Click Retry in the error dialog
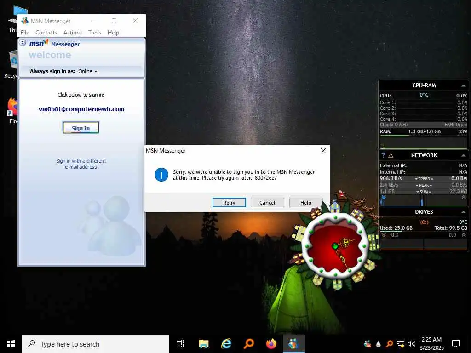Image resolution: width=471 pixels, height=353 pixels. coord(229,203)
